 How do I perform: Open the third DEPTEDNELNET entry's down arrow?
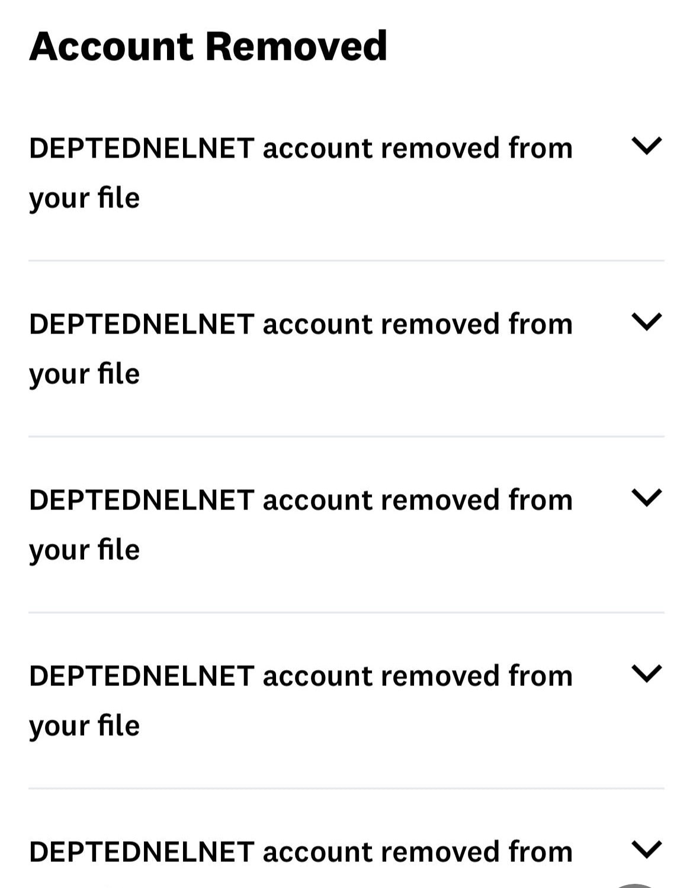click(646, 498)
